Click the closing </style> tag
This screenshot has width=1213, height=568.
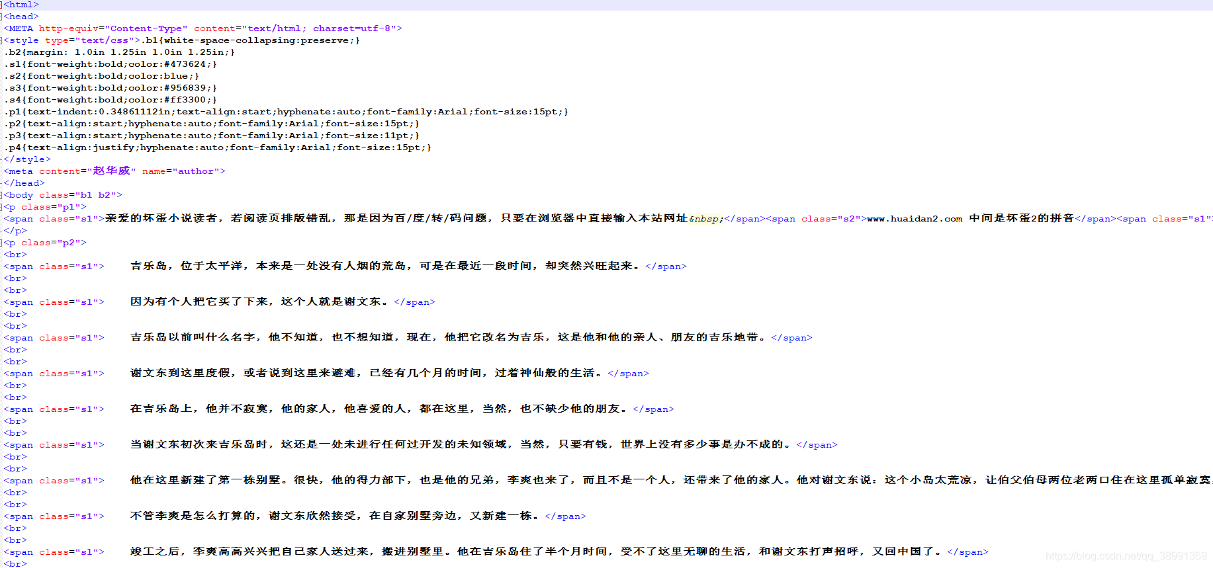tap(27, 159)
